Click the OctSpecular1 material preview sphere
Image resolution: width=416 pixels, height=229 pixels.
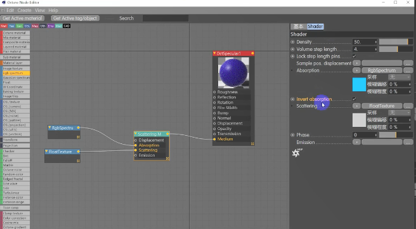click(x=233, y=73)
